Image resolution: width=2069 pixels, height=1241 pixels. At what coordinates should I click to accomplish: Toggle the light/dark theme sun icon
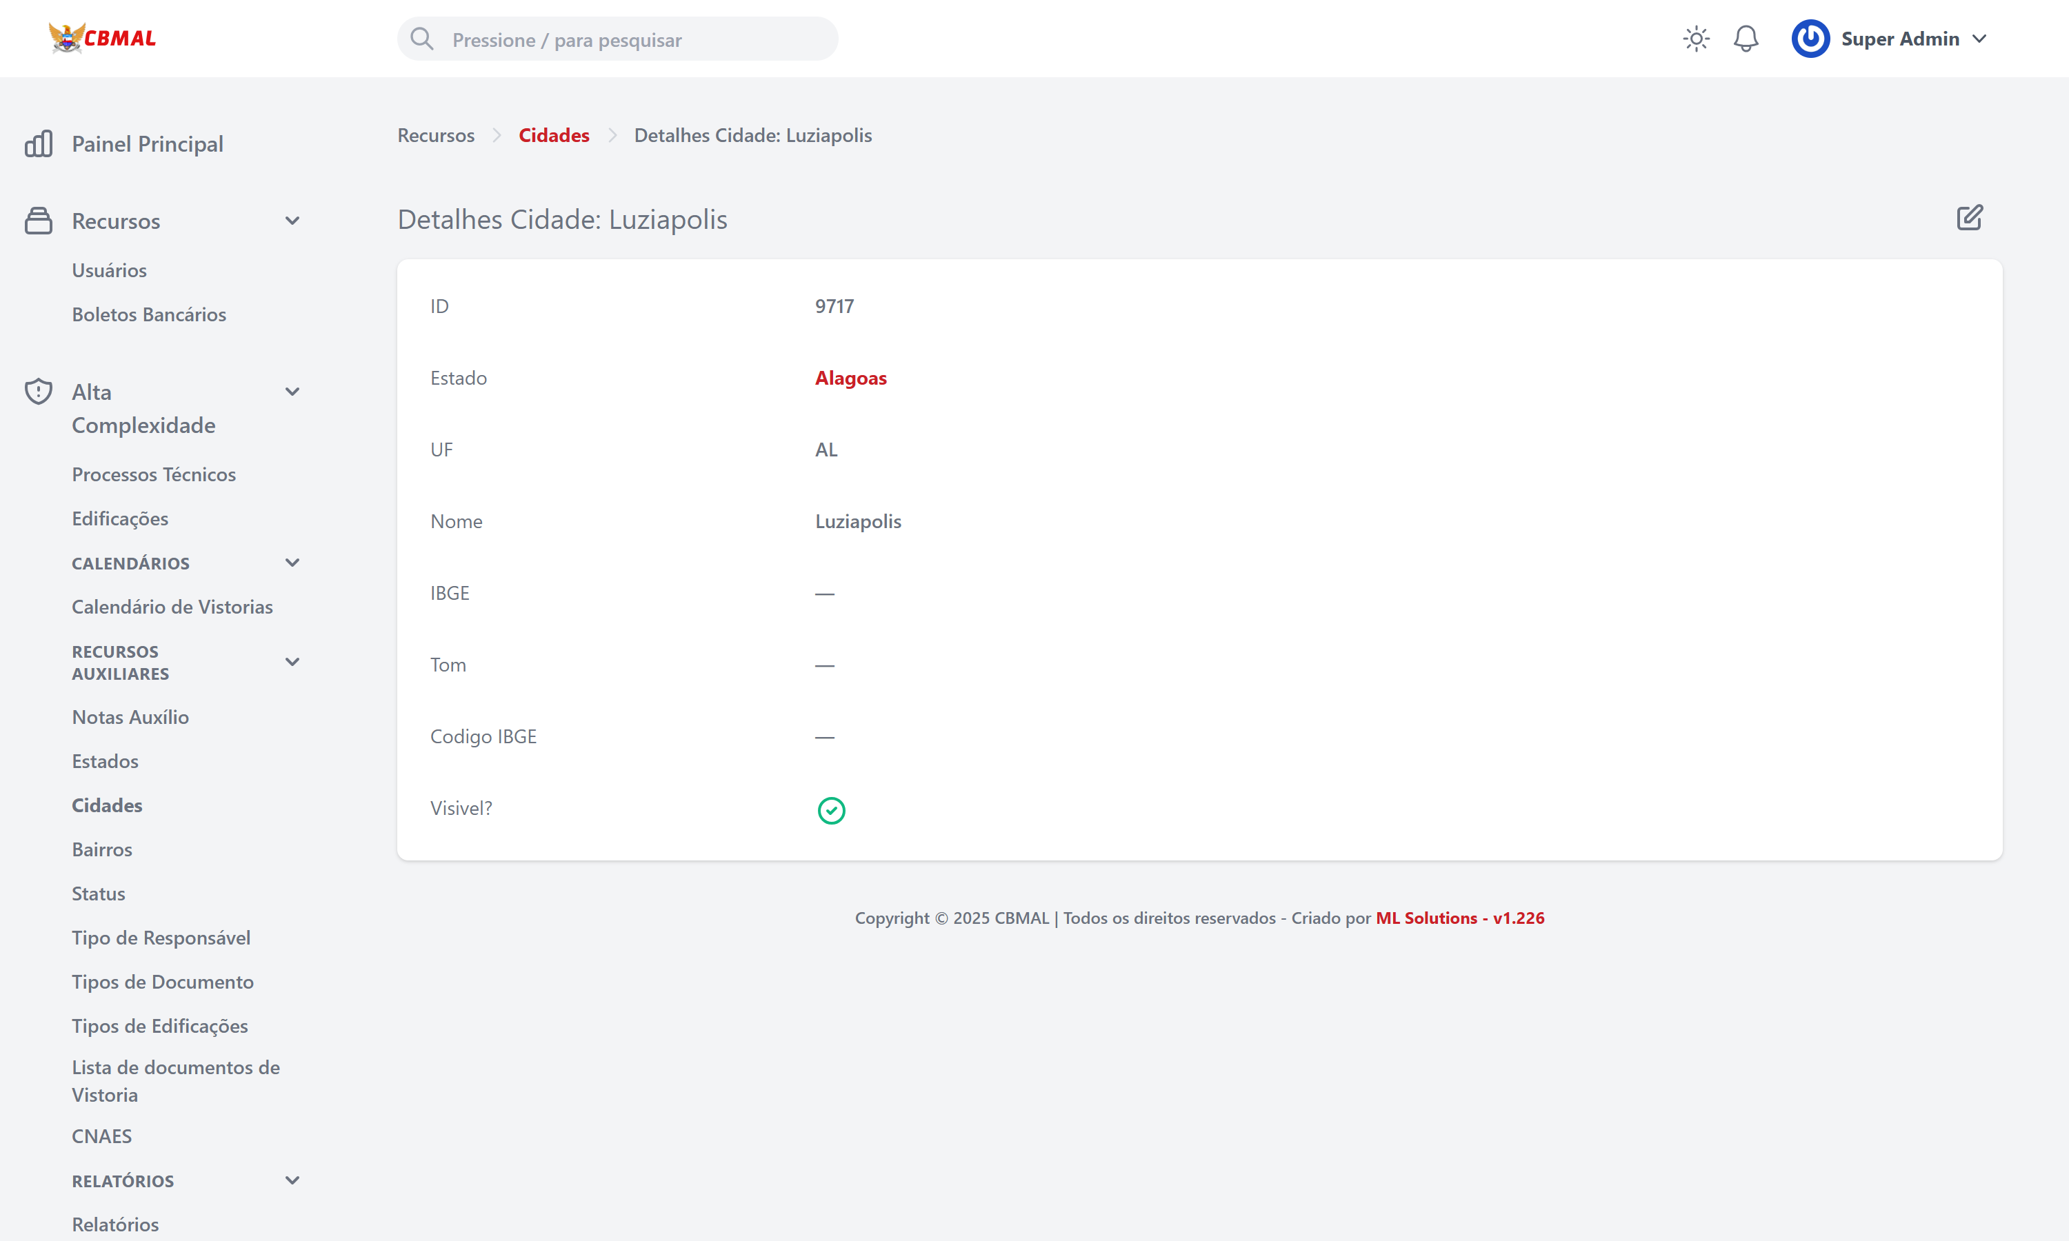(1695, 39)
